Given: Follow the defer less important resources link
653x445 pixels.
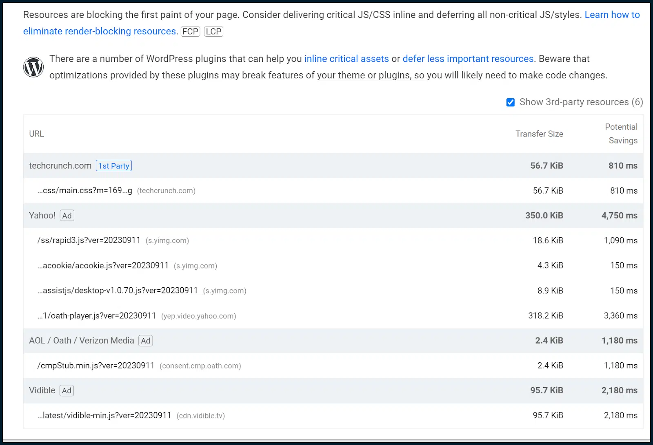Looking at the screenshot, I should (x=468, y=59).
